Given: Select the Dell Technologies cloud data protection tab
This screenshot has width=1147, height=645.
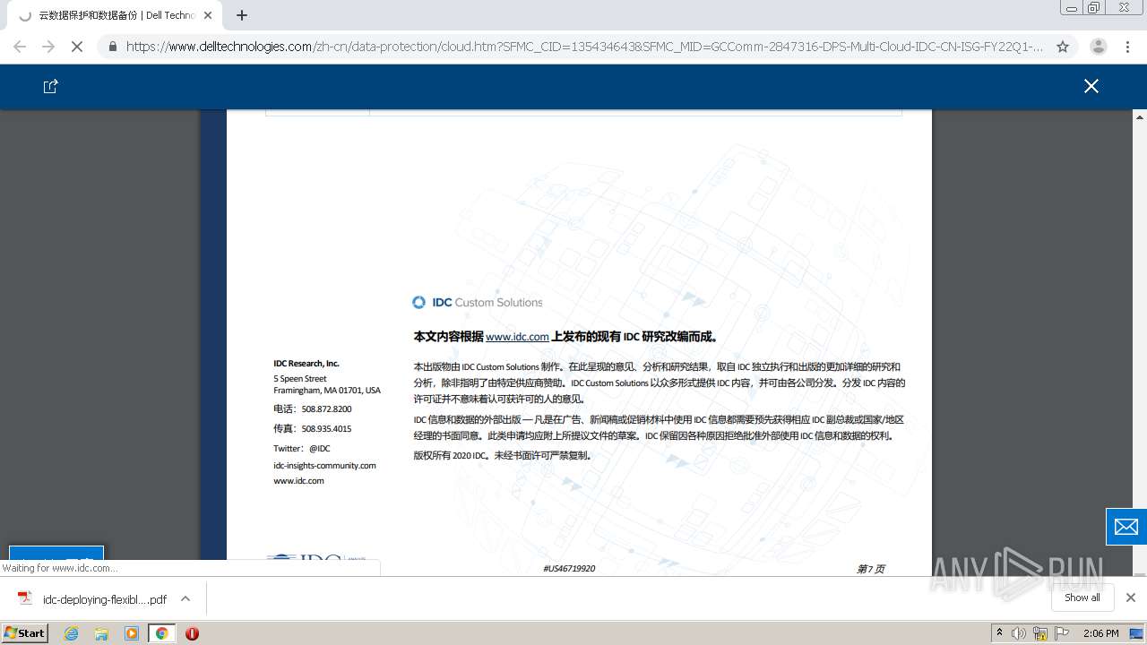Looking at the screenshot, I should (116, 15).
